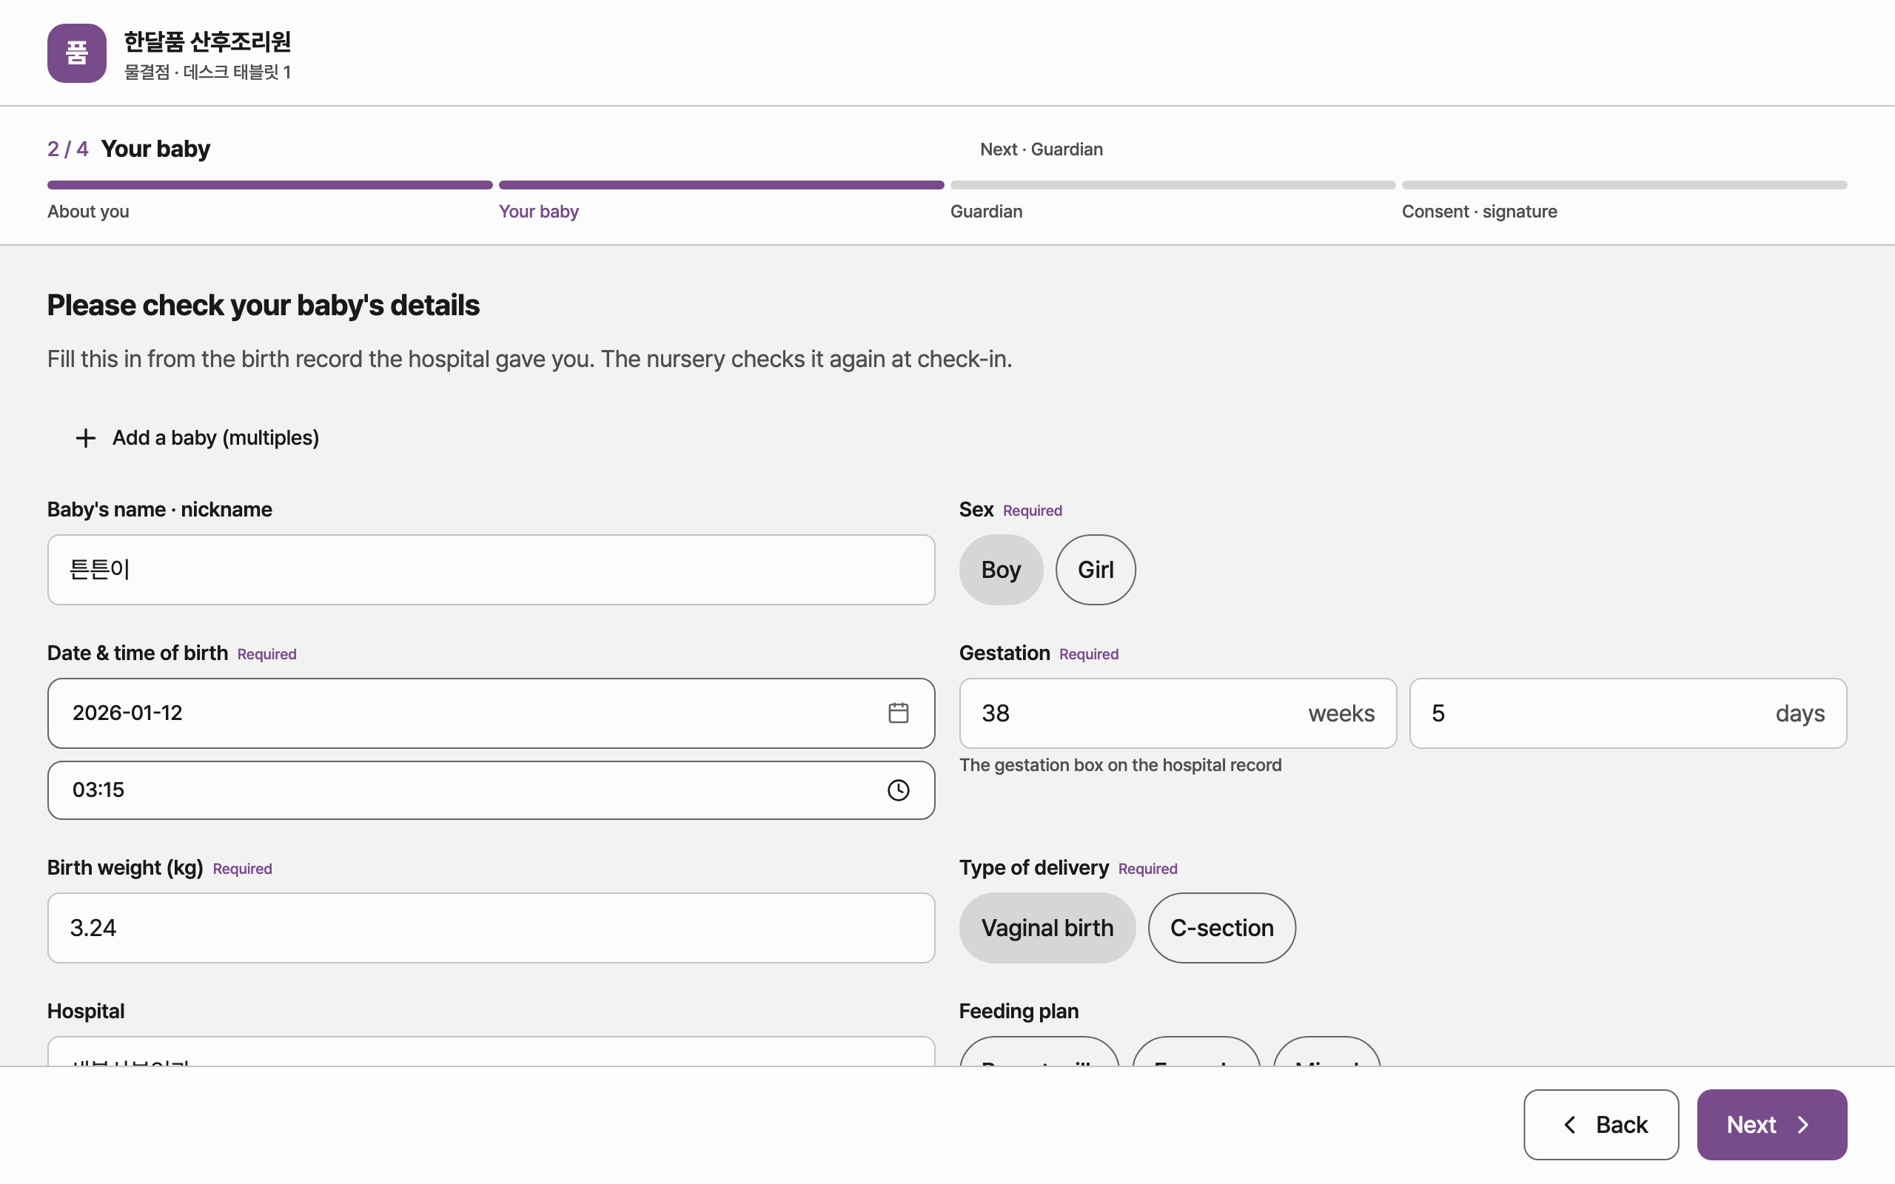Open the Consent · signature step
The width and height of the screenshot is (1895, 1184).
(x=1479, y=212)
